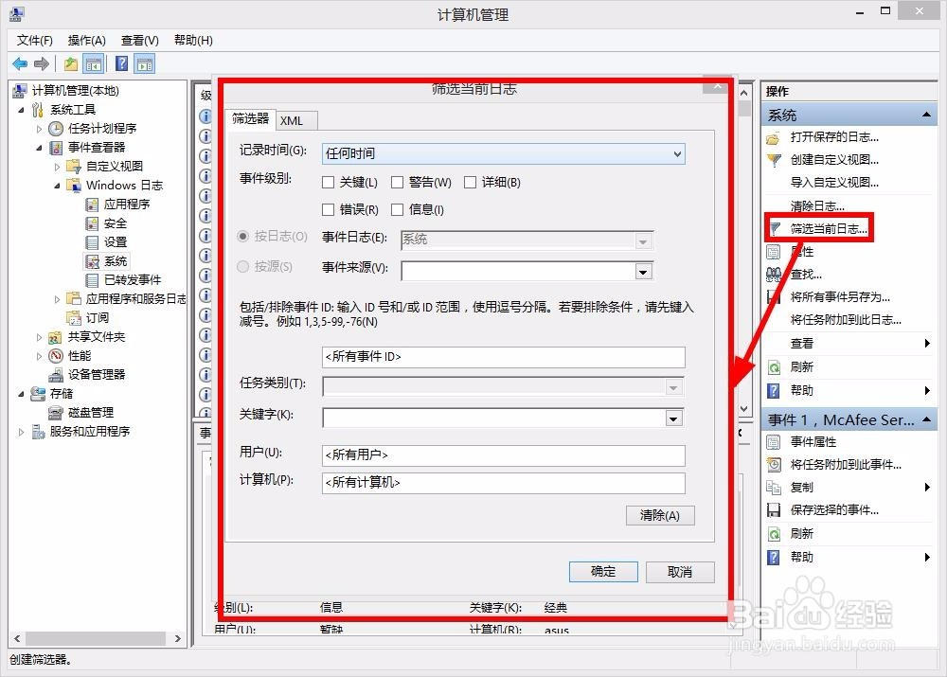Viewport: 947px width, 677px height.
Task: Click the Forward arrow toolbar icon
Action: coord(41,63)
